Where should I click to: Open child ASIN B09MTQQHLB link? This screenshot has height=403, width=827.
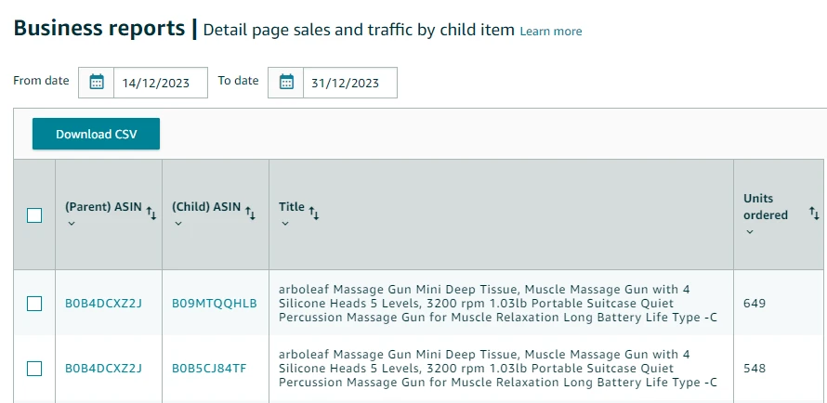click(x=215, y=304)
